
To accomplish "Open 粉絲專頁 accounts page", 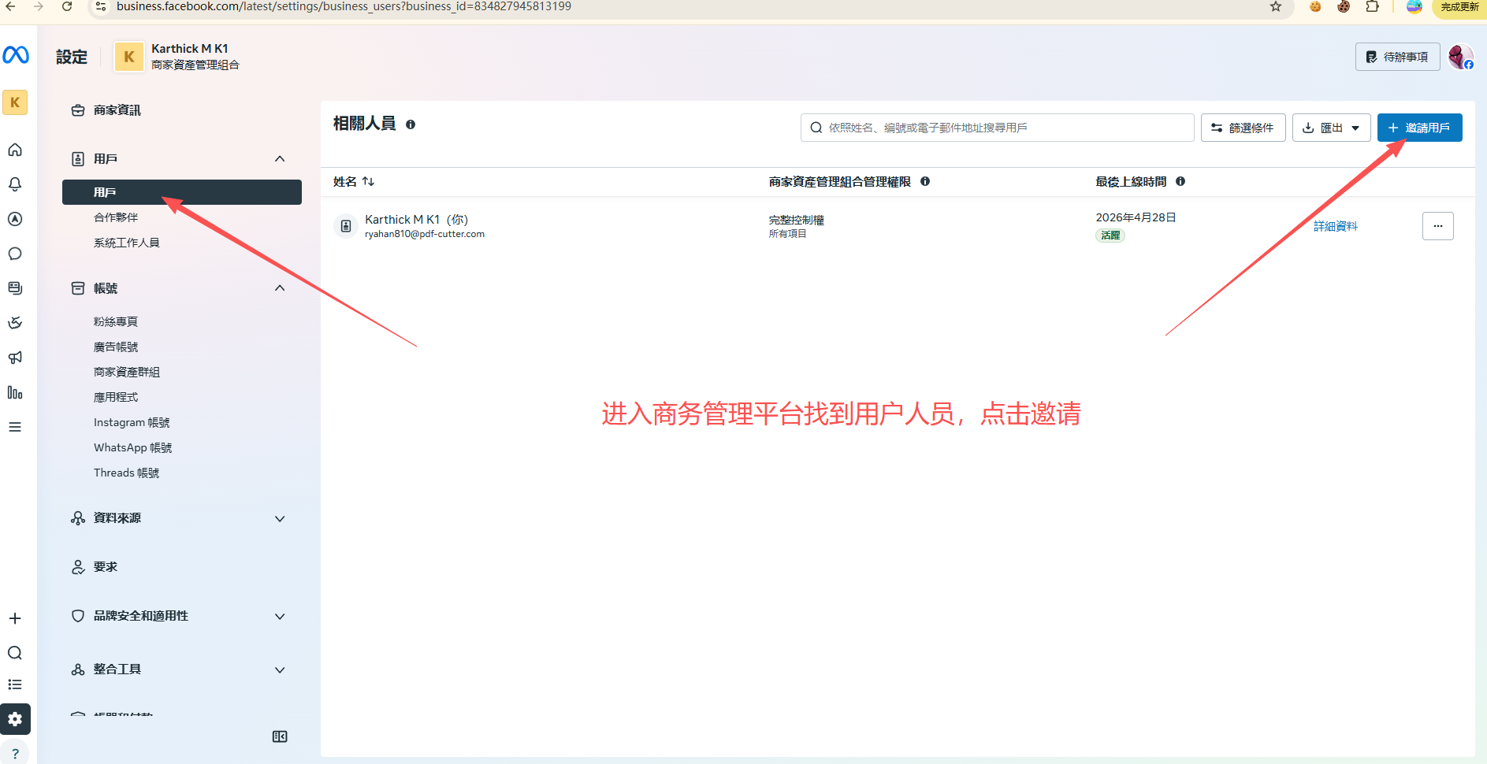I will click(x=116, y=321).
